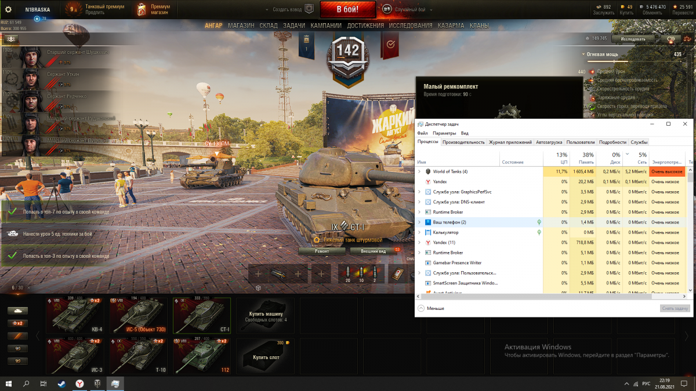Expand Служба узла: GraphicsPerfSvc process

(x=419, y=192)
